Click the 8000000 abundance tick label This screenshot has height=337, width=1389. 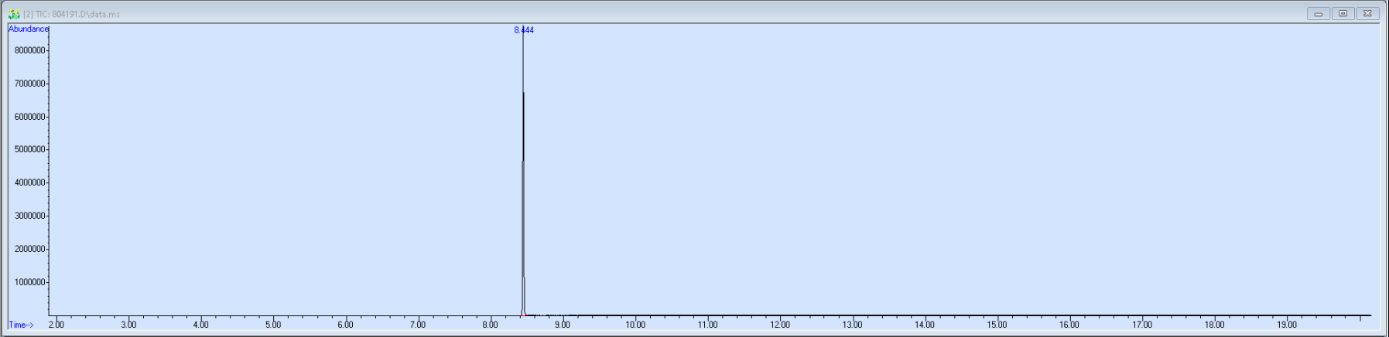click(30, 50)
